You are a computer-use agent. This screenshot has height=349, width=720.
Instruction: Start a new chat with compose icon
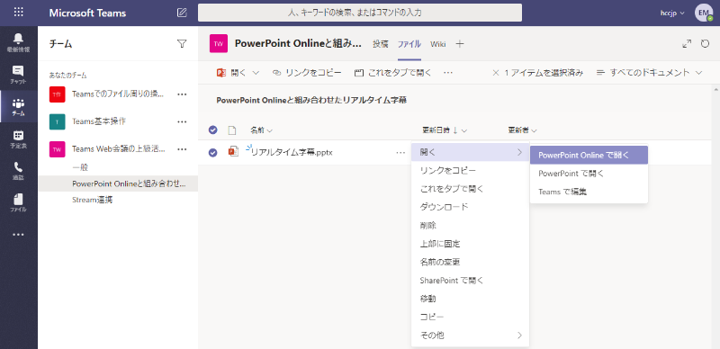(182, 13)
